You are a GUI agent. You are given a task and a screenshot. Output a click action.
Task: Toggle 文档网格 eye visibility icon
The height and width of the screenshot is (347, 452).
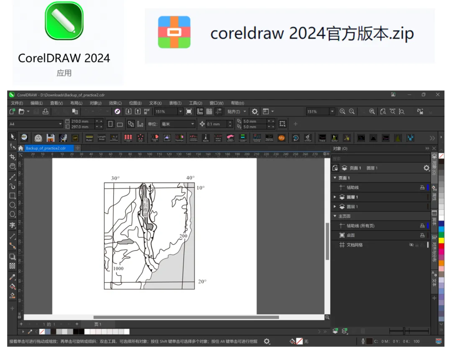tap(411, 245)
